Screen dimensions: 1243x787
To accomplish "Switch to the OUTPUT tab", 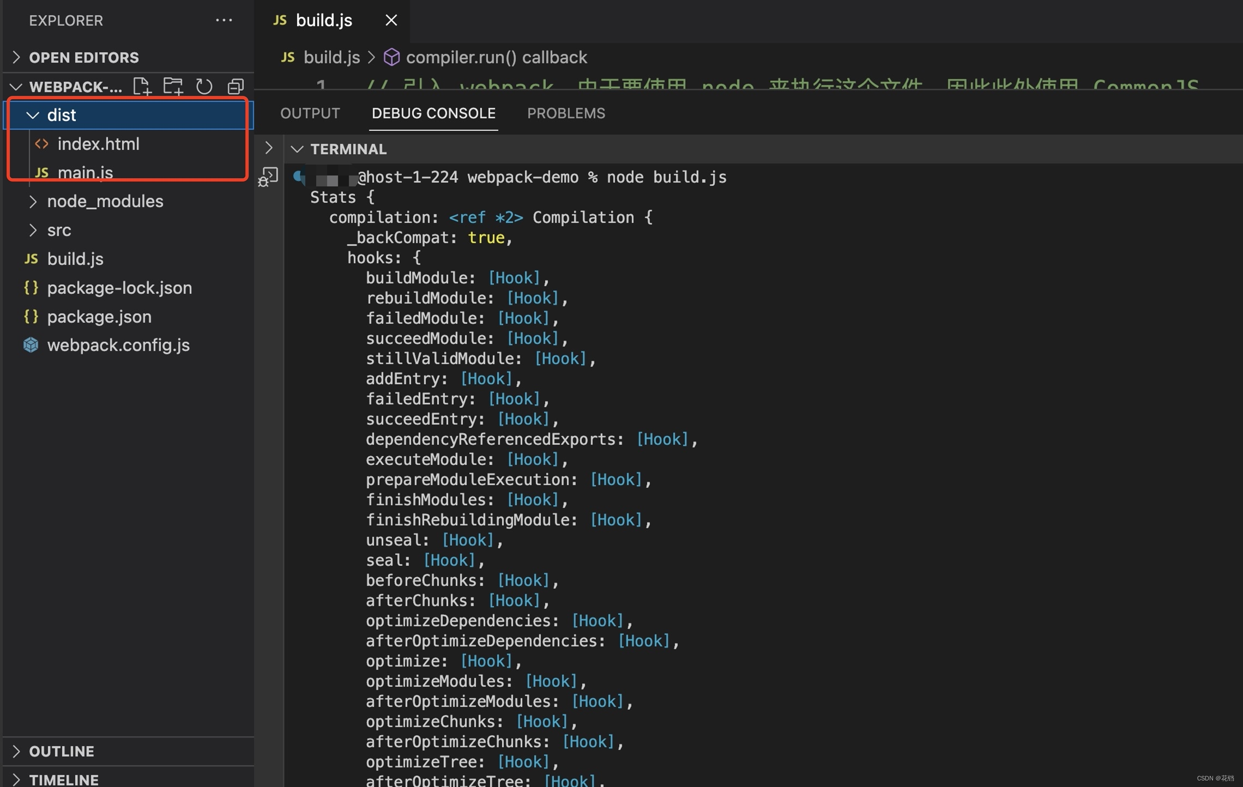I will click(310, 113).
